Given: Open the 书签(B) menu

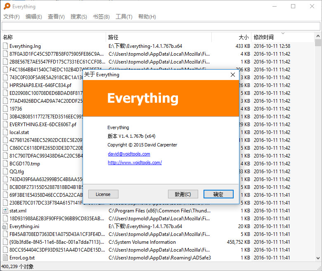Looking at the screenshot, I should click(101, 16).
